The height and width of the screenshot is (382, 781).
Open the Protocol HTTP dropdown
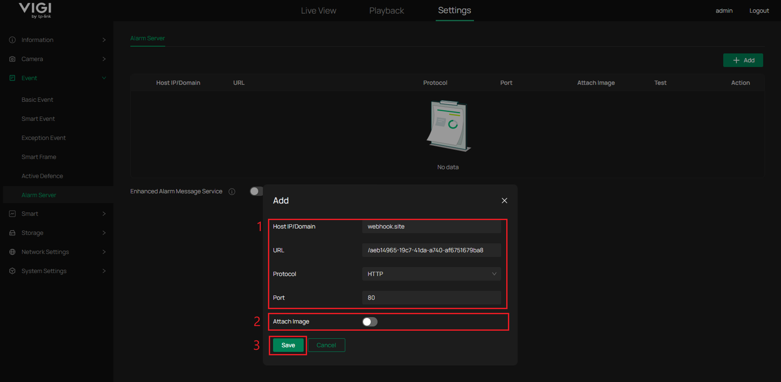coord(431,274)
